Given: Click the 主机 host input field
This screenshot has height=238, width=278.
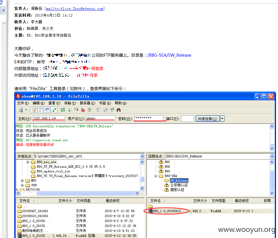Looking at the screenshot, I should tap(49, 119).
